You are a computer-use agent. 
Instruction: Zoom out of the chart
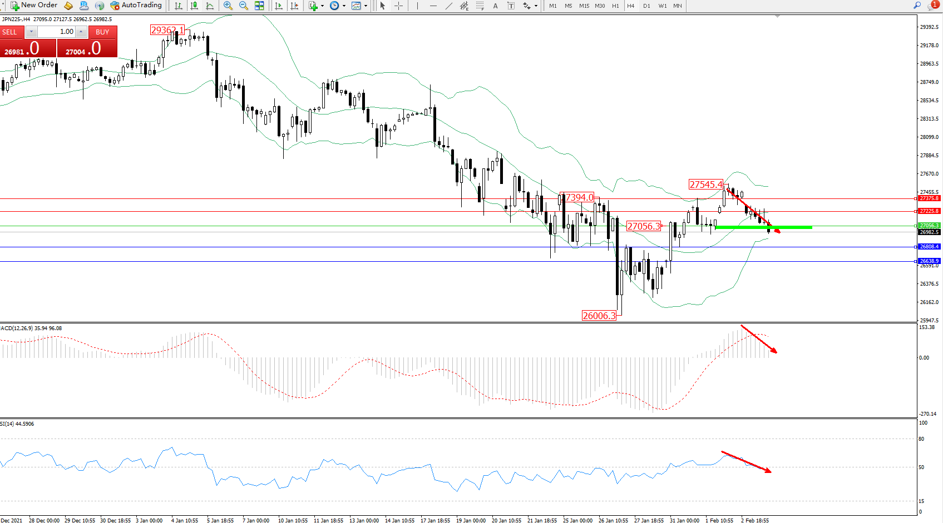[244, 6]
